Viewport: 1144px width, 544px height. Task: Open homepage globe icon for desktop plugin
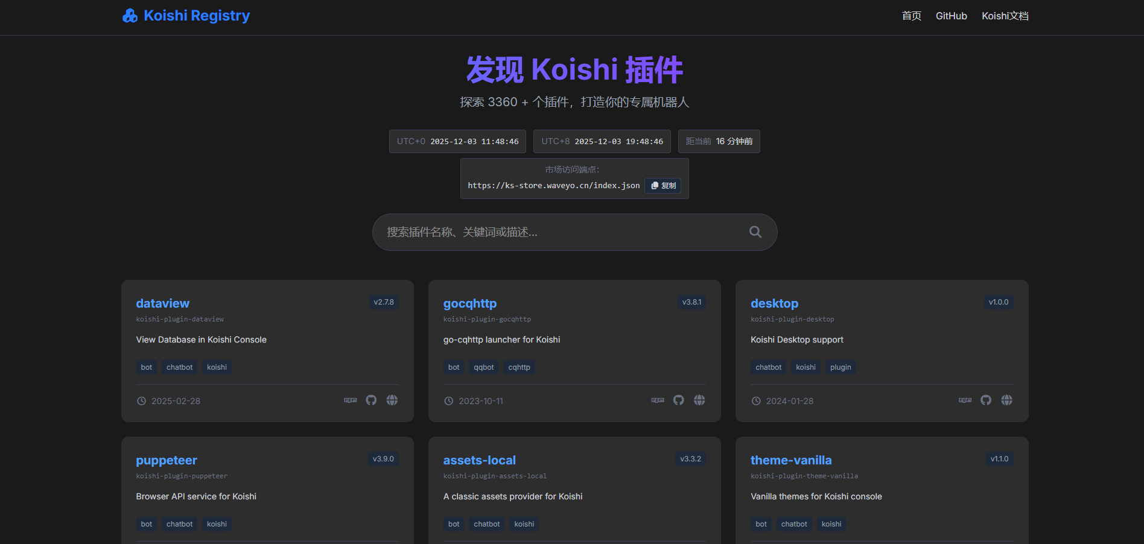point(1006,400)
